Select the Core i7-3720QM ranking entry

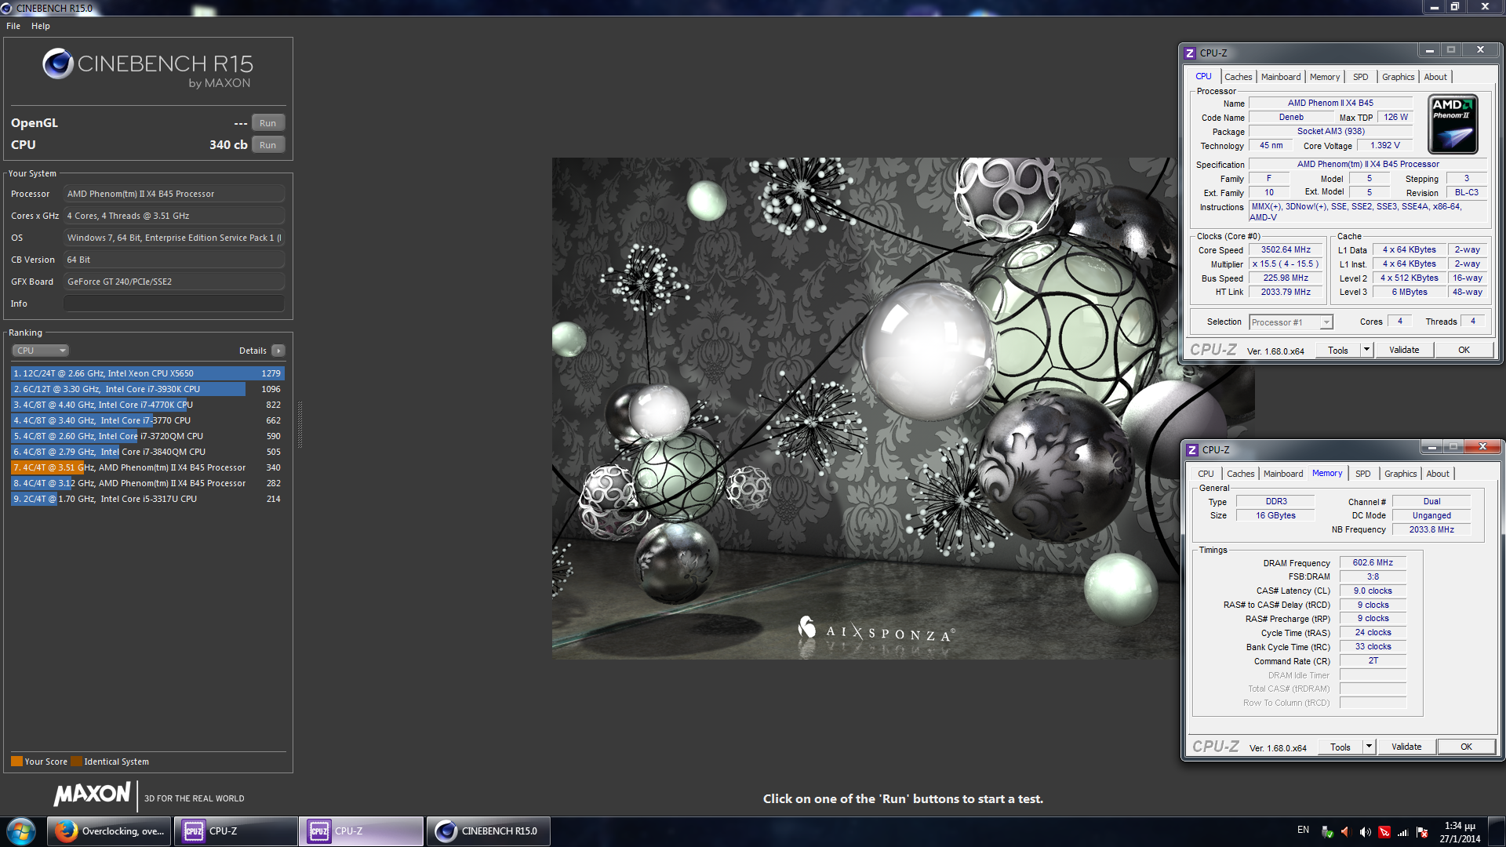pyautogui.click(x=147, y=436)
